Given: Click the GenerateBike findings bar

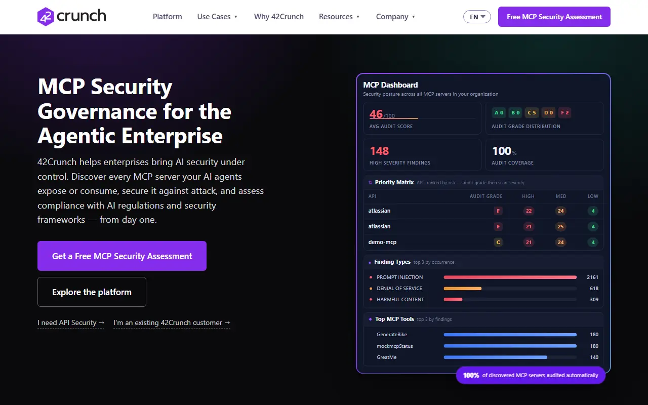Looking at the screenshot, I should pos(510,335).
